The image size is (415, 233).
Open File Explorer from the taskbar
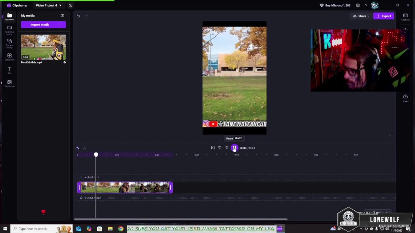tap(110, 229)
